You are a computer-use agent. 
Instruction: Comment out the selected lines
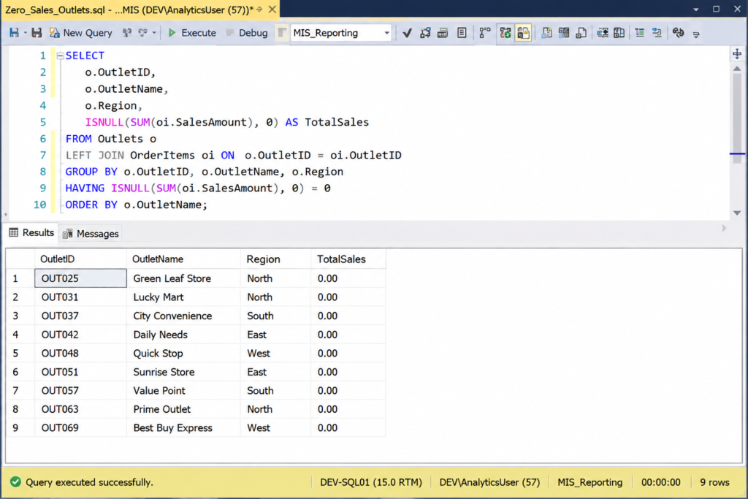point(603,33)
